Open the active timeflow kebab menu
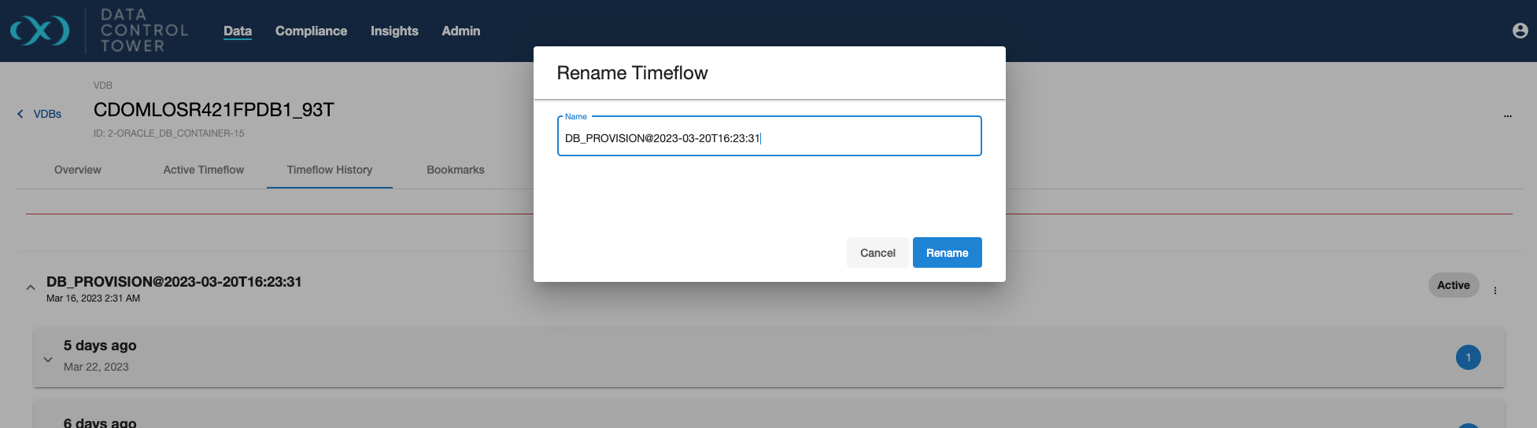Image resolution: width=1537 pixels, height=428 pixels. [1495, 290]
